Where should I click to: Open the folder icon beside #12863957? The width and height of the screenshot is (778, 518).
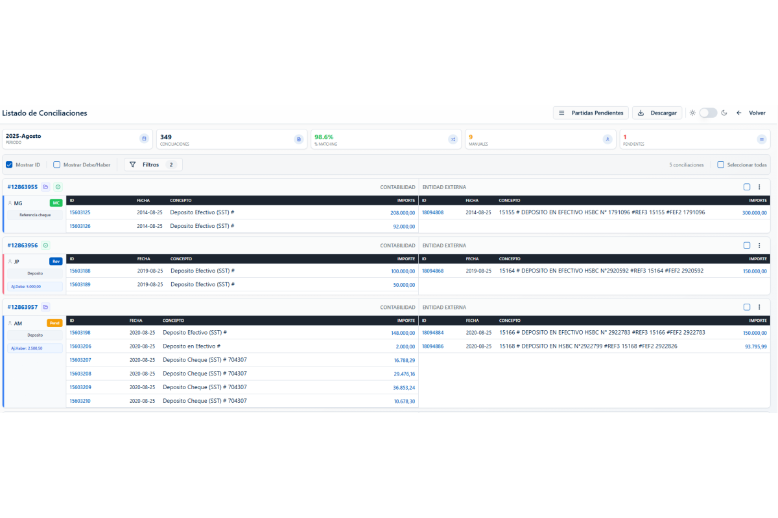click(45, 307)
